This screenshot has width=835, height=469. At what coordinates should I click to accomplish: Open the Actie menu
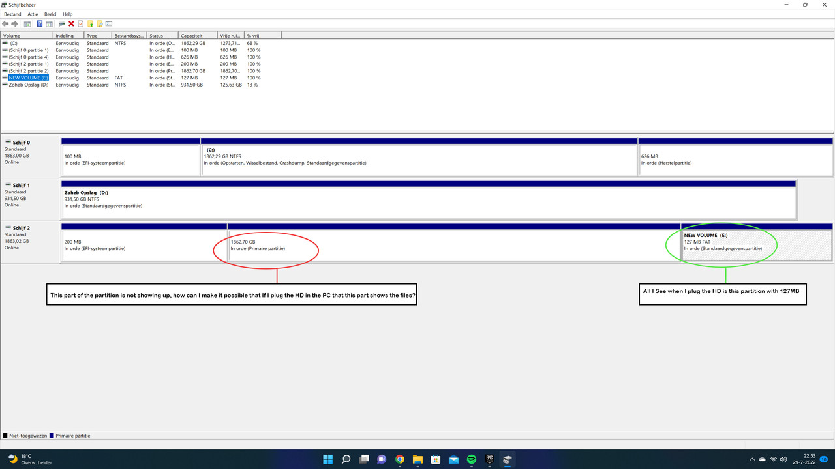coord(32,14)
